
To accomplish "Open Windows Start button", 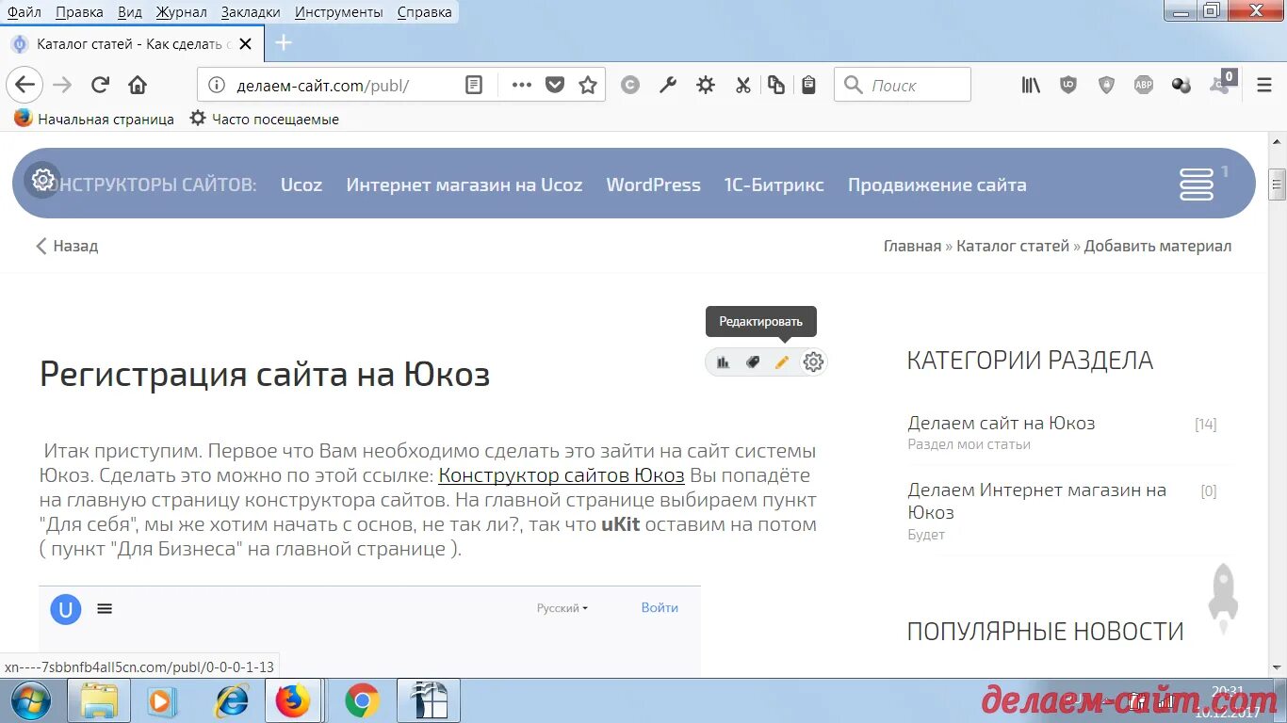I will pyautogui.click(x=32, y=701).
